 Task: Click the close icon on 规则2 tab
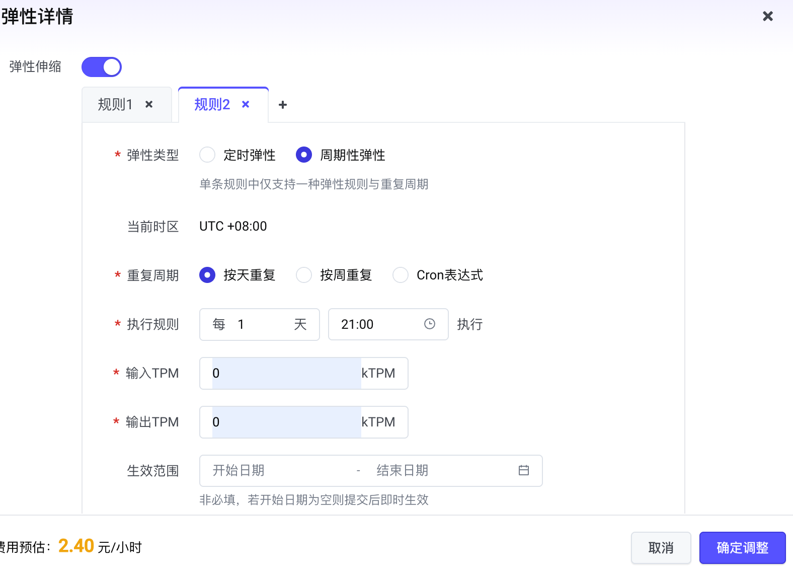click(x=246, y=104)
